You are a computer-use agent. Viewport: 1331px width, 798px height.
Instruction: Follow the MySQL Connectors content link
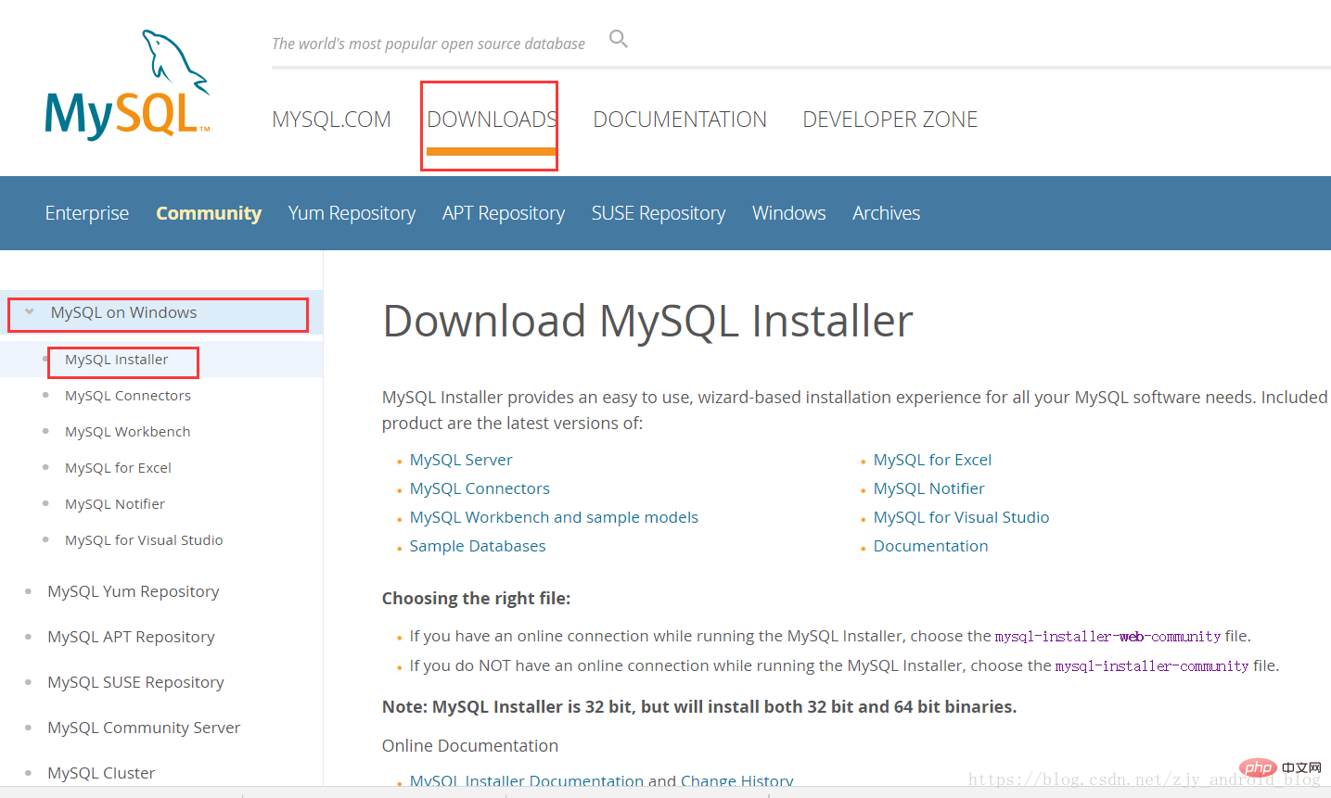click(x=480, y=488)
